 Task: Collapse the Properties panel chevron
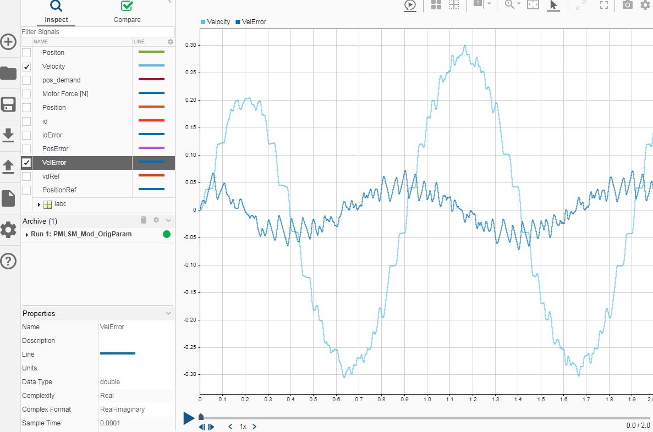point(168,313)
